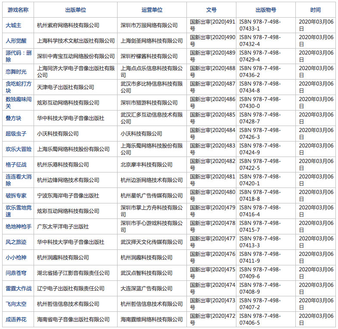Select publisher 广东太平洋电子出版社
The width and height of the screenshot is (338, 329).
click(x=63, y=227)
